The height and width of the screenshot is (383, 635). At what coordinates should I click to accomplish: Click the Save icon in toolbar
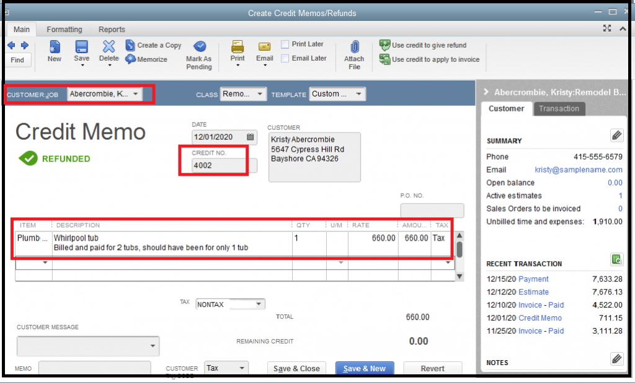81,47
